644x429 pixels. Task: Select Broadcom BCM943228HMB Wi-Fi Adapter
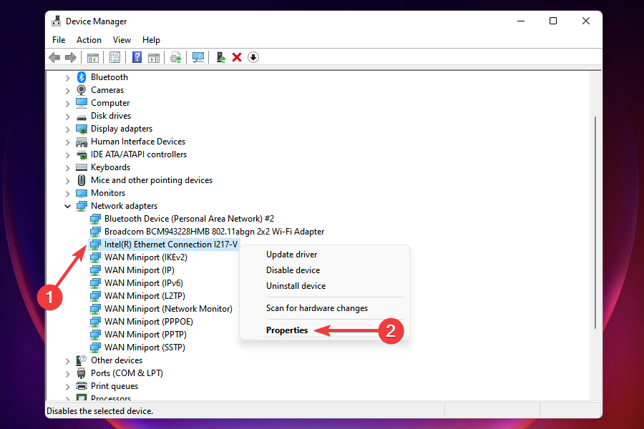(214, 232)
